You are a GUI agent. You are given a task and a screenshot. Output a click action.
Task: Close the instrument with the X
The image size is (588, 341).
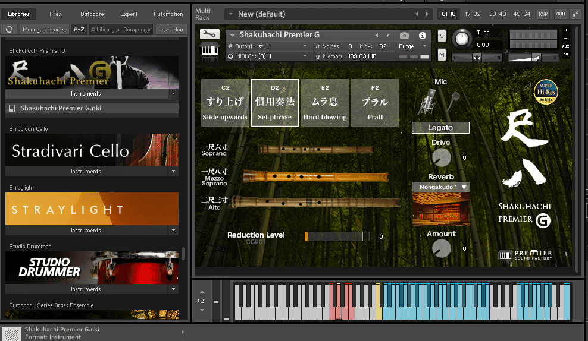(x=565, y=30)
